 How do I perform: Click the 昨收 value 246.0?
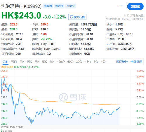44,29
